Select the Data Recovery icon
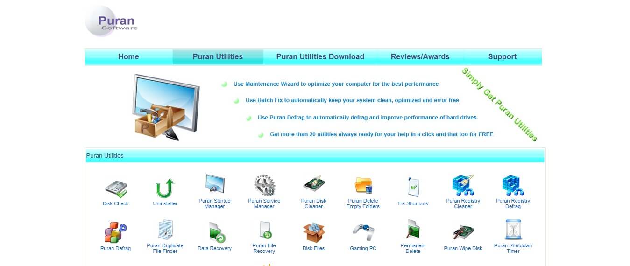Image resolution: width=630 pixels, height=266 pixels. click(x=217, y=232)
